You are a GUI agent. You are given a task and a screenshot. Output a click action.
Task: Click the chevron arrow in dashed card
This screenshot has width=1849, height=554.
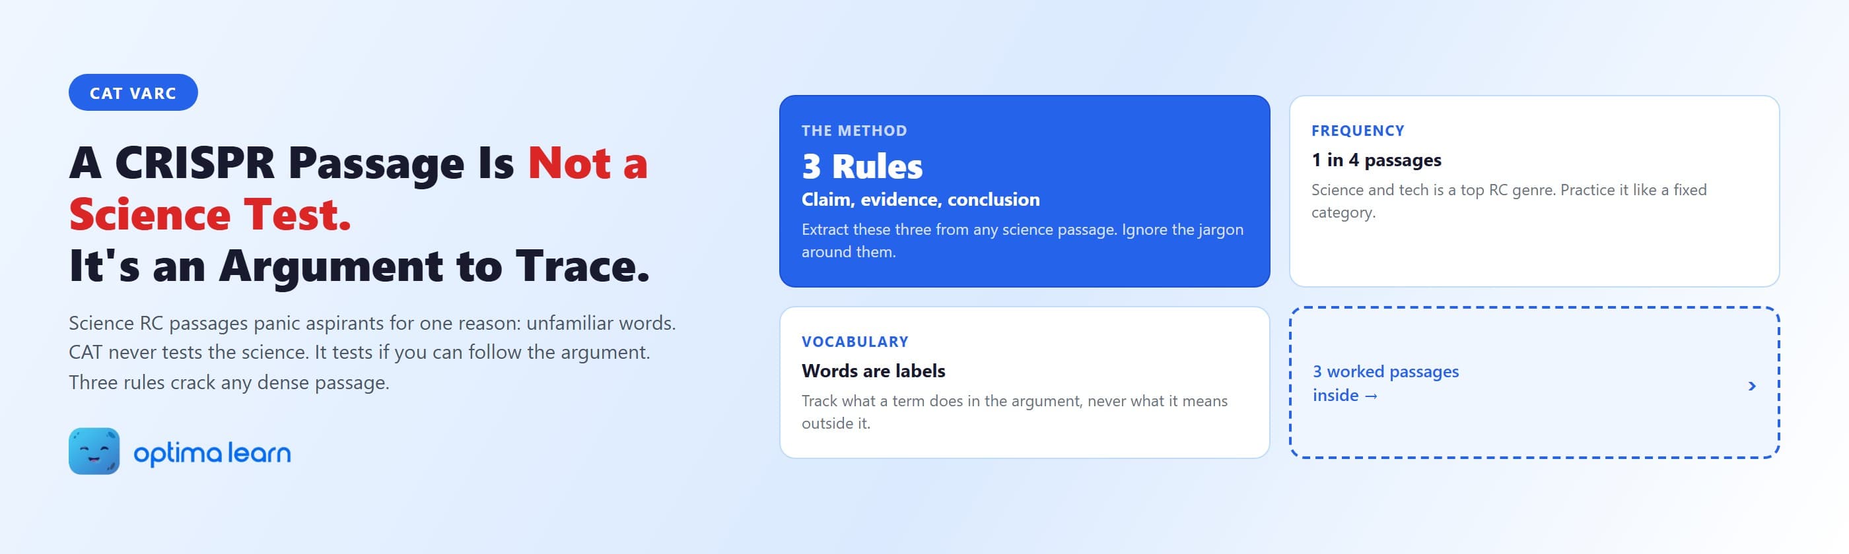[x=1751, y=386]
